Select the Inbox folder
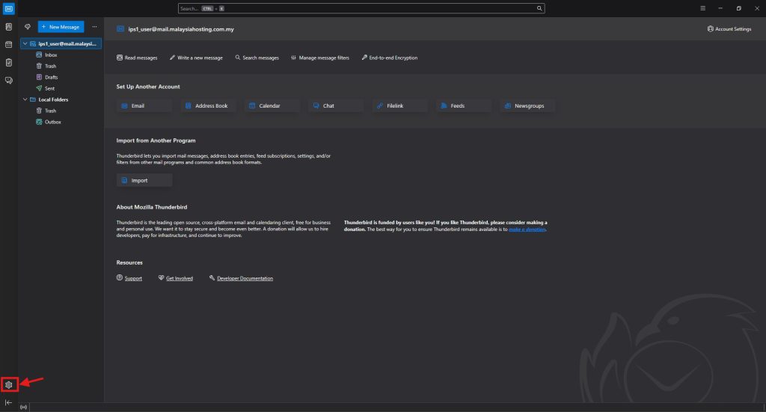Image resolution: width=766 pixels, height=412 pixels. pos(51,55)
